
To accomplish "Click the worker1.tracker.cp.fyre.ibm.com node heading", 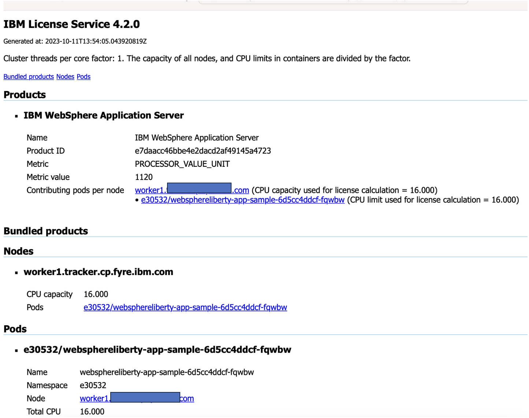I will [x=98, y=272].
